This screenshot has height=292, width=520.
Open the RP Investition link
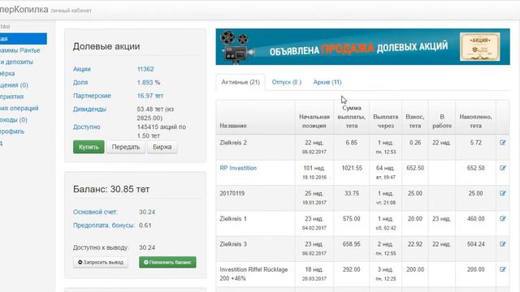(x=238, y=168)
